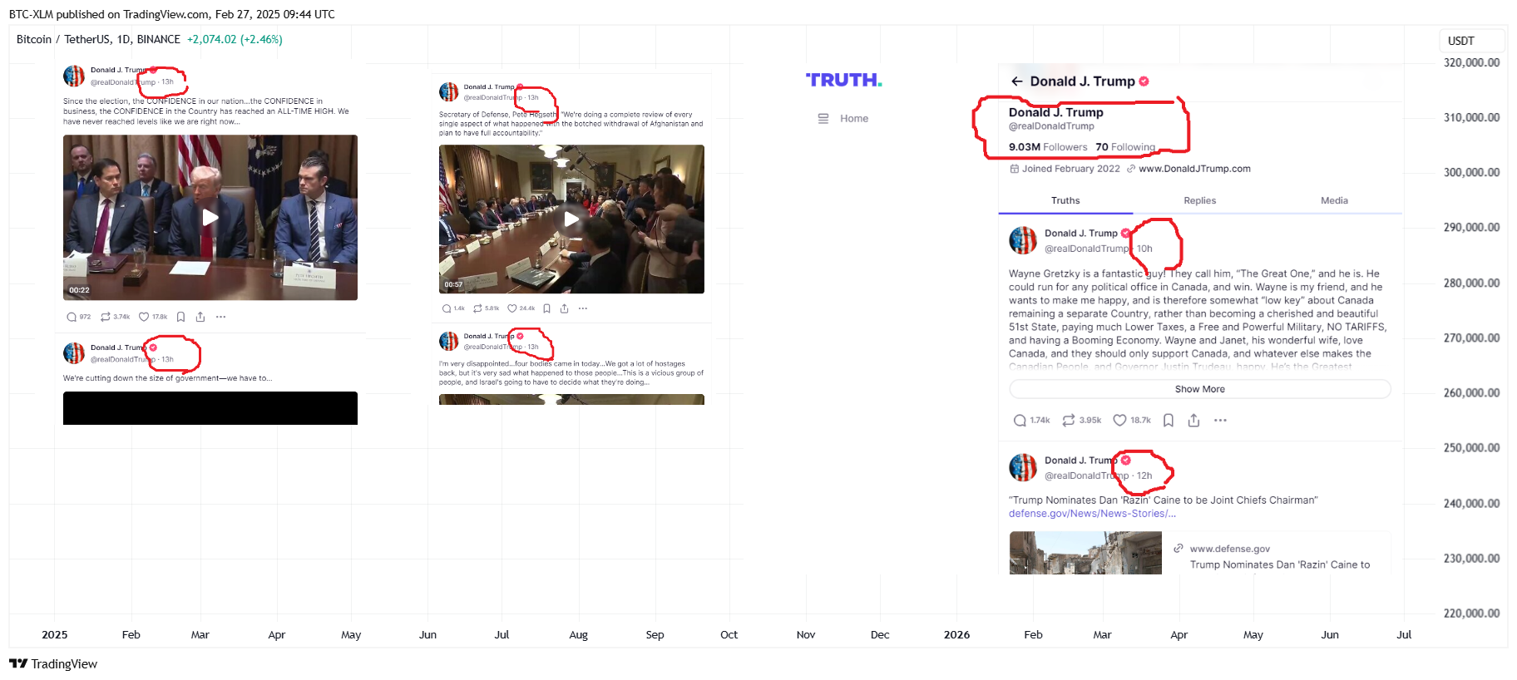The image size is (1517, 680).
Task: Bookmark the Secretary of Defense post
Action: click(x=546, y=308)
